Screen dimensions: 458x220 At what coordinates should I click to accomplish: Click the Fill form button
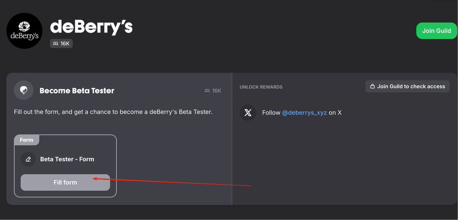pos(65,182)
